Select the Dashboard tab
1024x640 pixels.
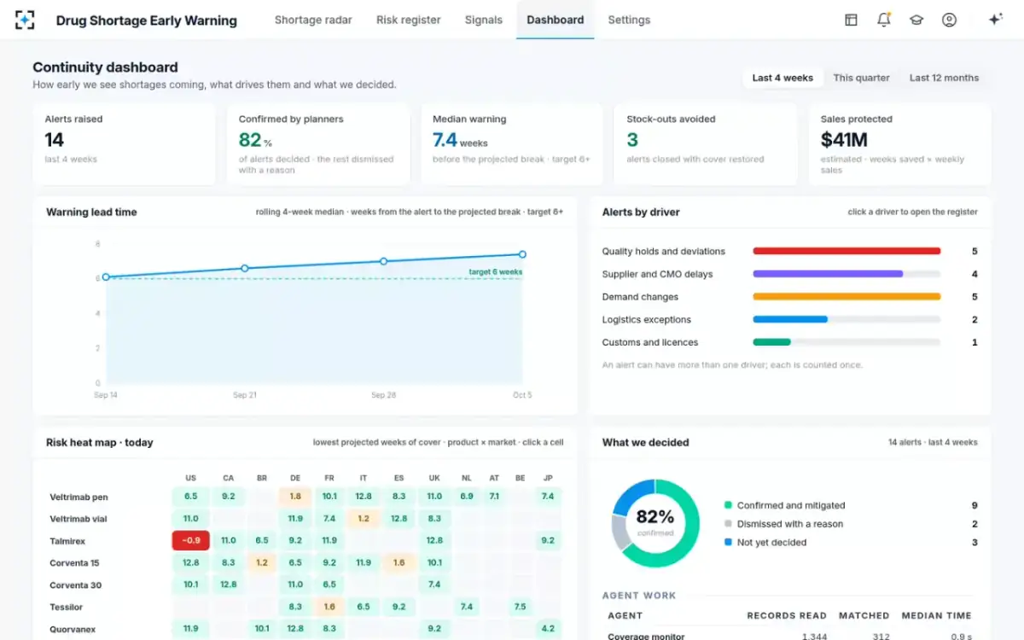pos(556,20)
